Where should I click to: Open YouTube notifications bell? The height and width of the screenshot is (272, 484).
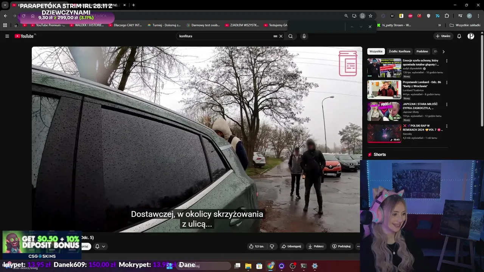pos(459,36)
